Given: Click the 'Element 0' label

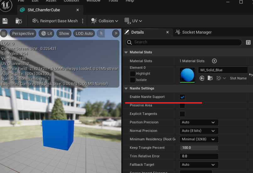Looking at the screenshot, I should point(138,68).
